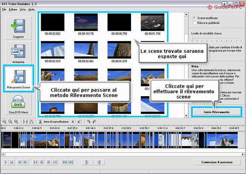Image resolution: width=246 pixels, height=174 pixels.
Task: Step back one frame
Action: tap(41, 162)
